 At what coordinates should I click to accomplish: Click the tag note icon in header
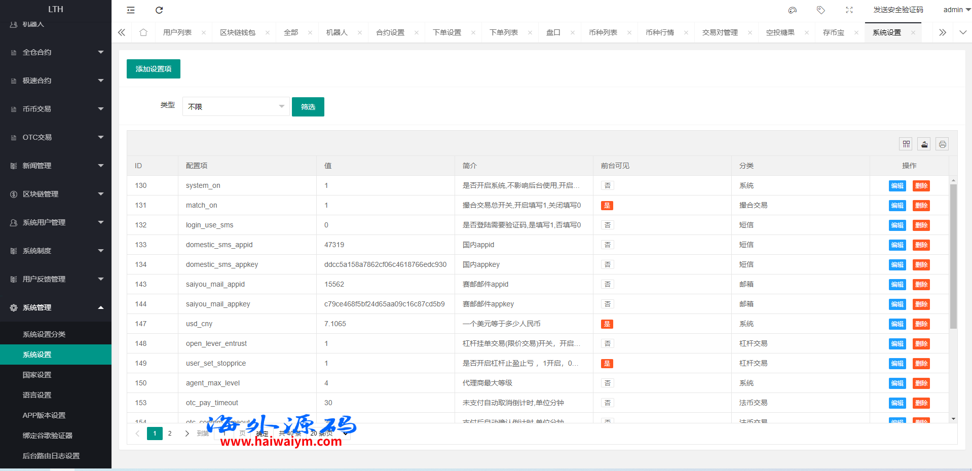pyautogui.click(x=821, y=10)
